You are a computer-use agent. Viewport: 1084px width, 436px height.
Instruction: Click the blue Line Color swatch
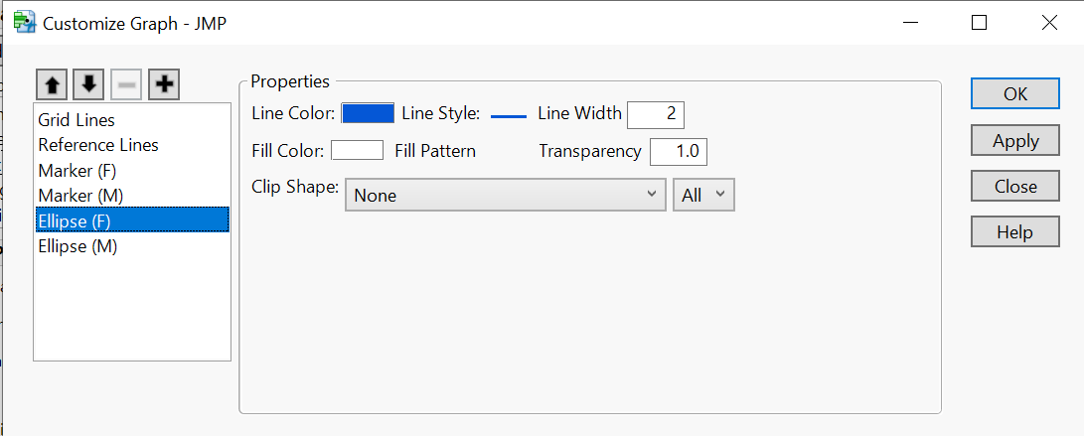[x=368, y=113]
